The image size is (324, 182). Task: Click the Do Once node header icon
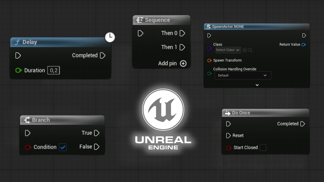228,113
